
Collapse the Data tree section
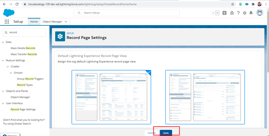pyautogui.click(x=3, y=42)
